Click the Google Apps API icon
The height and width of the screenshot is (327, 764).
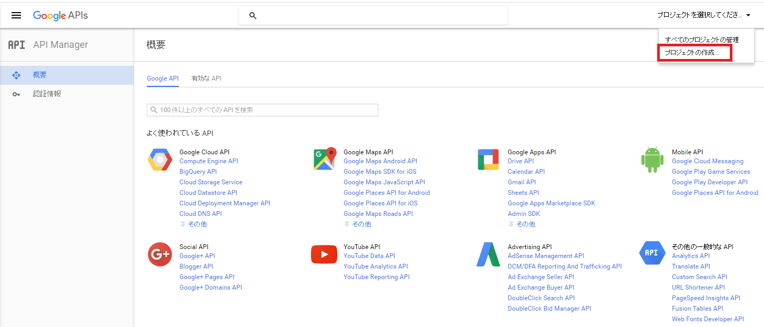(488, 160)
